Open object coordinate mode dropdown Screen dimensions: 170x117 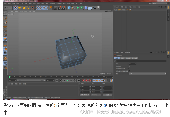click(85, 95)
